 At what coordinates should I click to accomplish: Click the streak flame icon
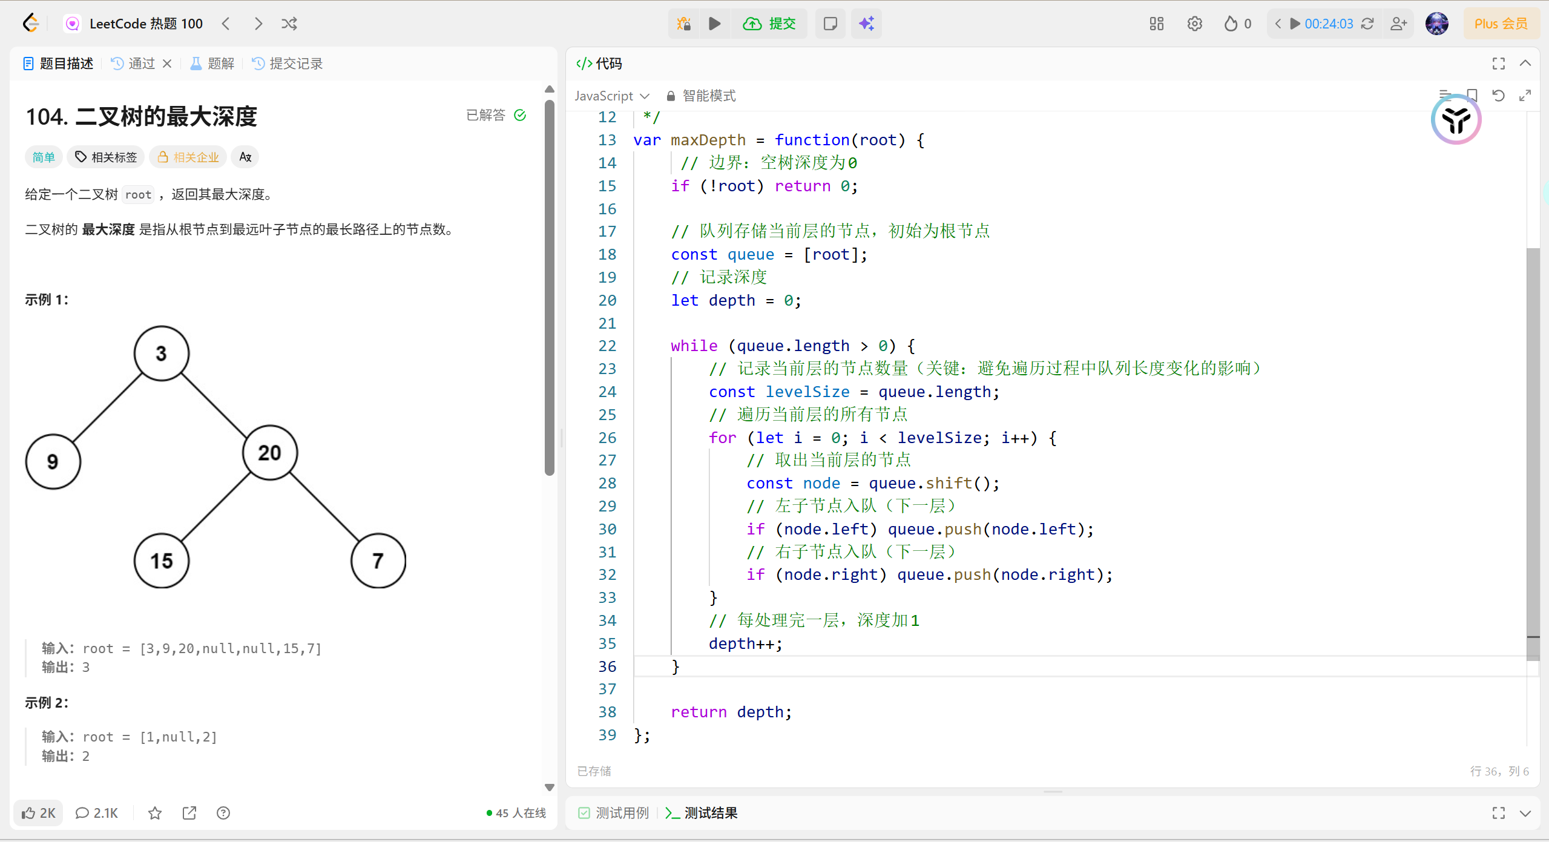(x=1231, y=24)
